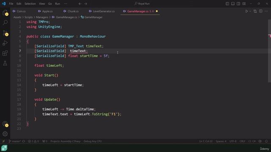Change indentation via Spaces: 4
The height and width of the screenshot is (152, 271).
tap(221, 141)
